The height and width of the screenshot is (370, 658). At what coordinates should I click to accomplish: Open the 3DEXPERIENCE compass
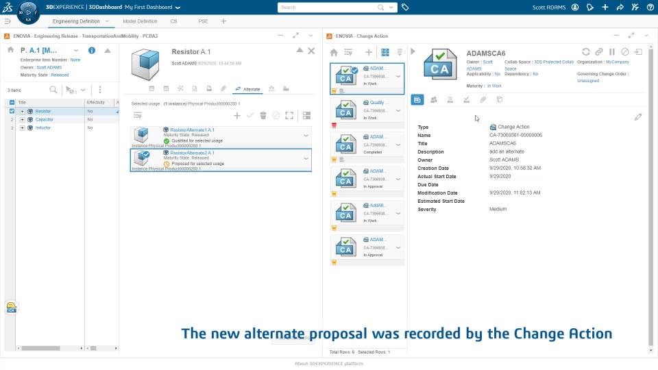pos(28,12)
